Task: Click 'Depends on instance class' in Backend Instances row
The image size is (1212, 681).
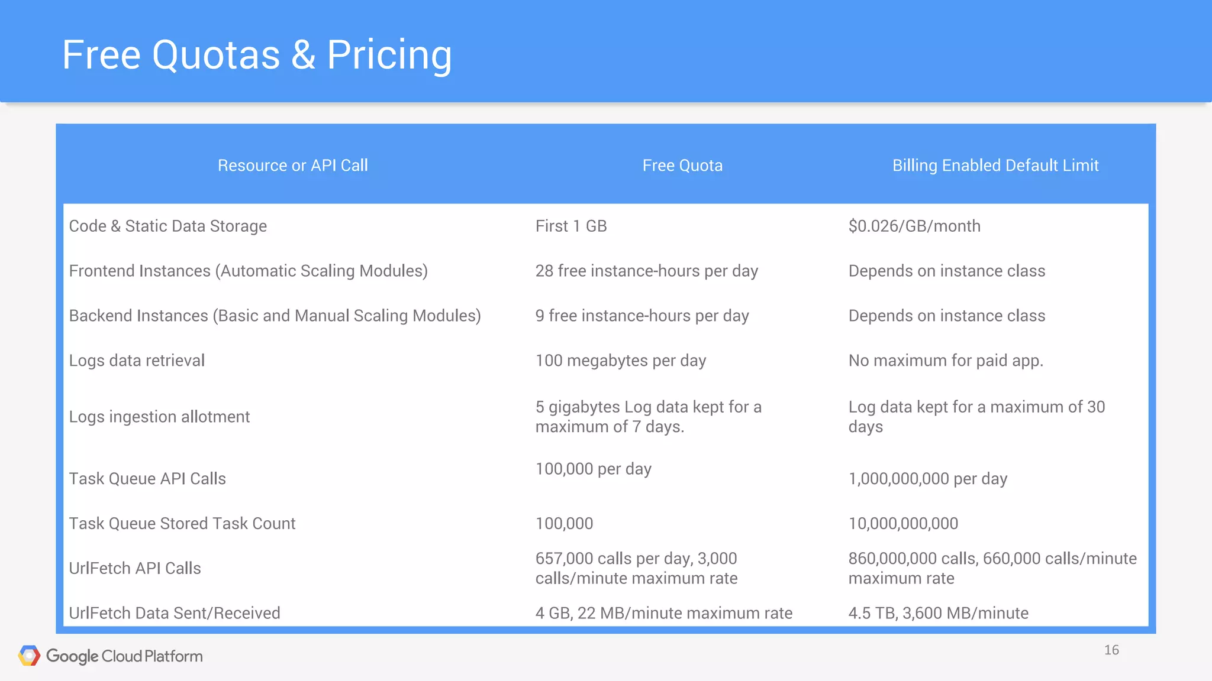Action: pos(947,316)
